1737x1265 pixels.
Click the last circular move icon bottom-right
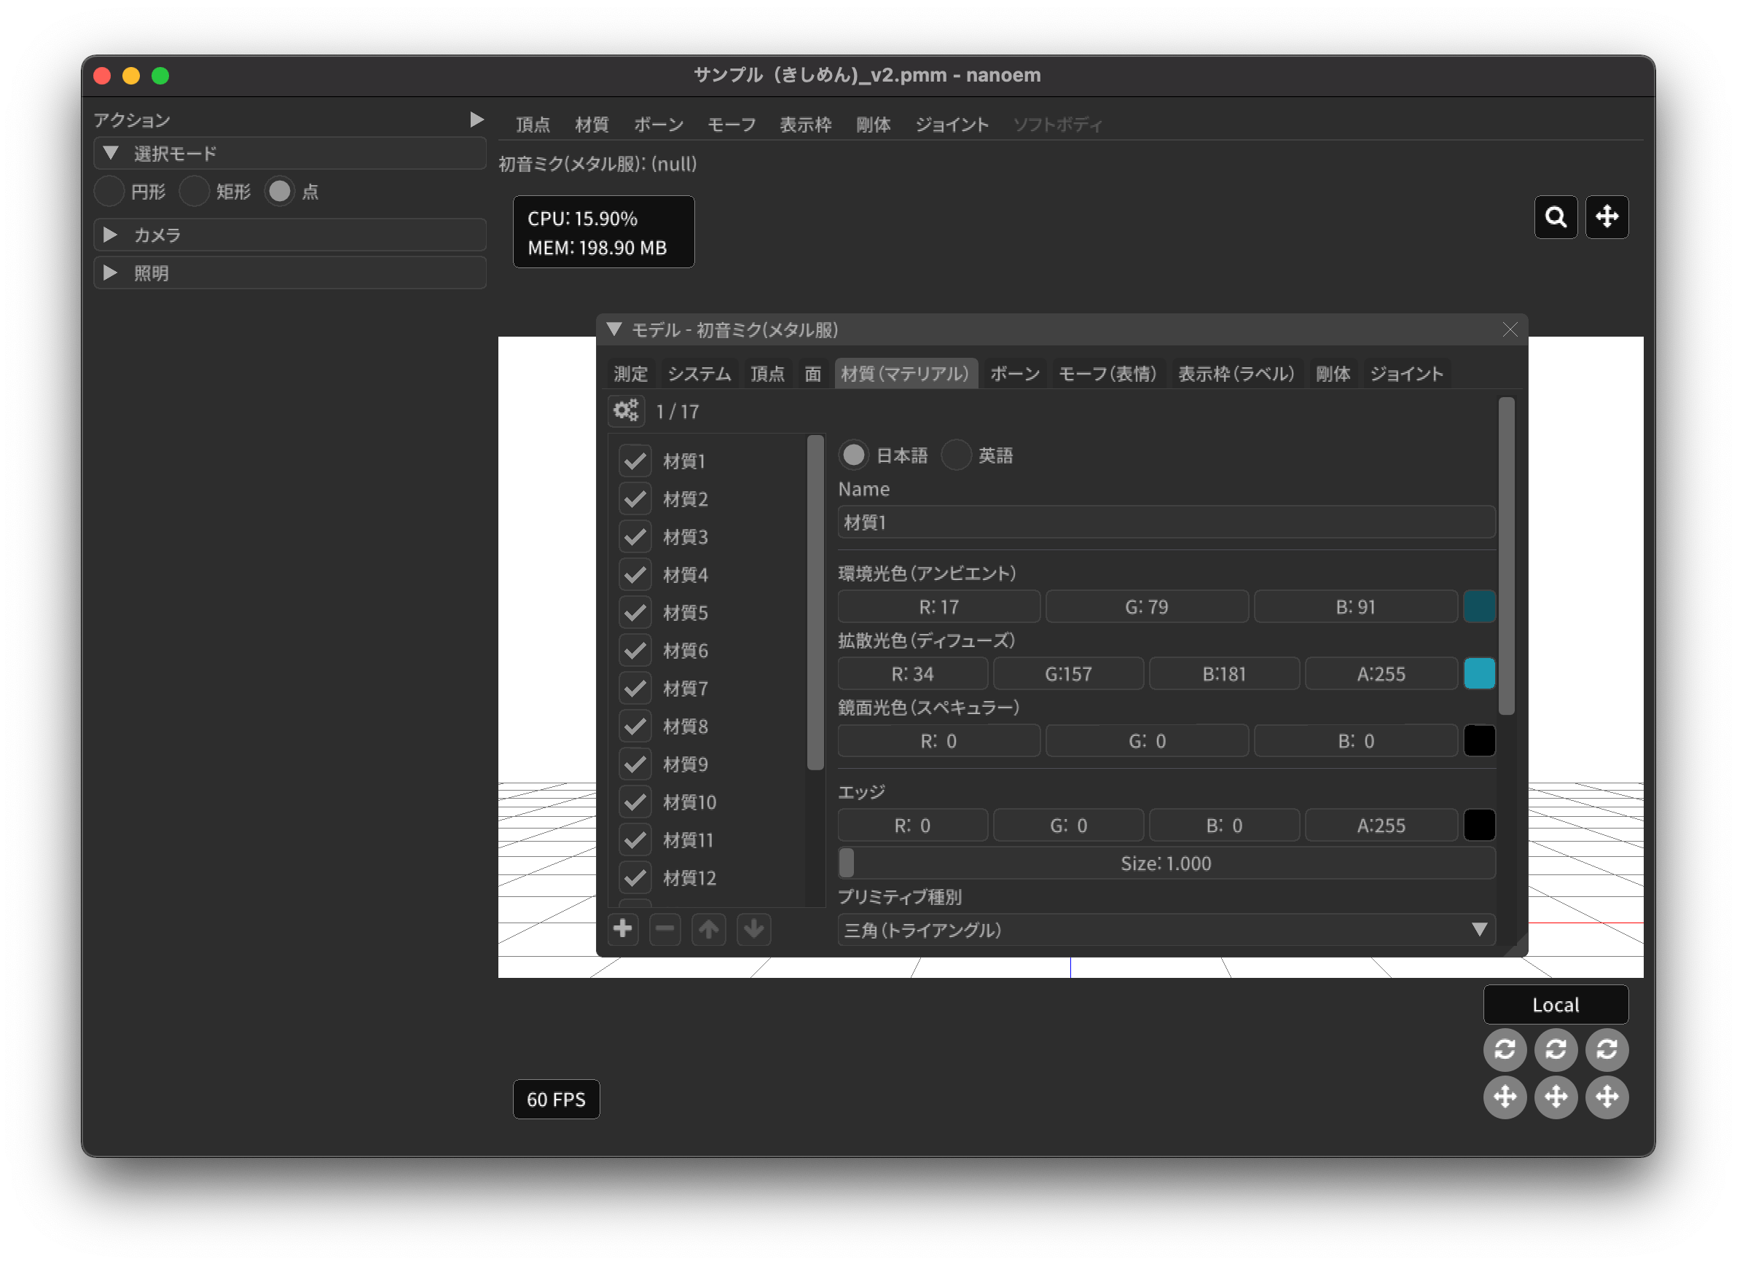click(x=1606, y=1097)
